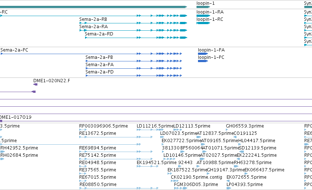Viewport: 312px width, 190px height.
Task: Click the CK02190.5prime.contig EST label
Action: pyautogui.click(x=197, y=177)
